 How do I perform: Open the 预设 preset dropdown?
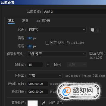coord(57,30)
